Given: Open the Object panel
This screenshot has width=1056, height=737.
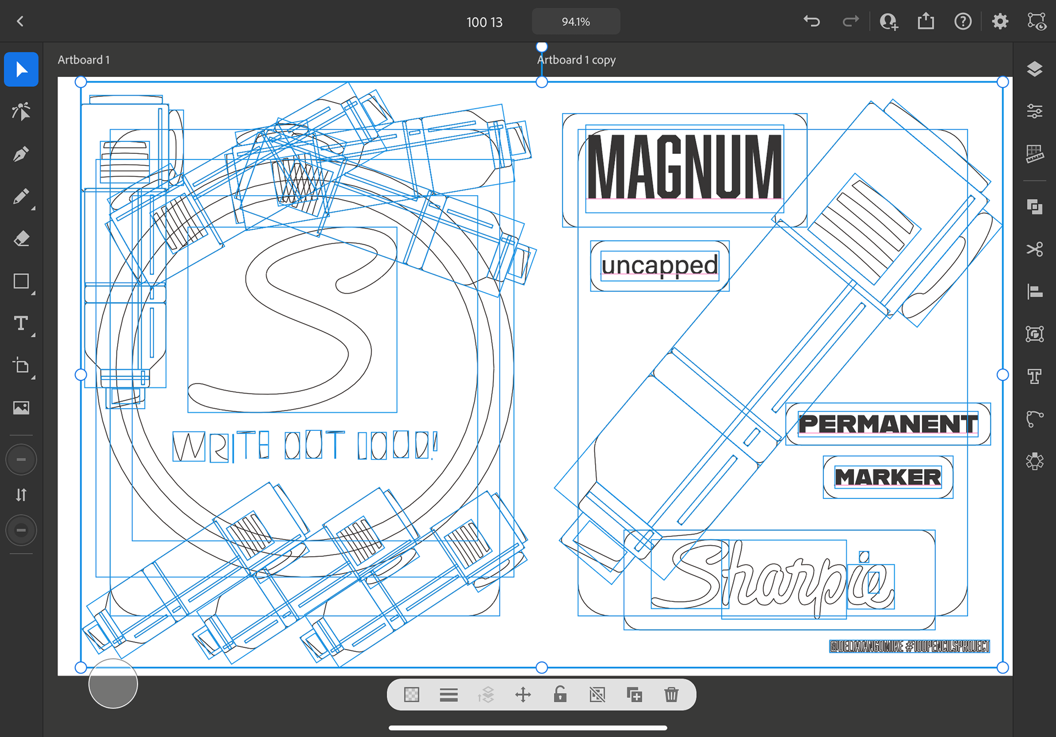Looking at the screenshot, I should pyautogui.click(x=1035, y=334).
